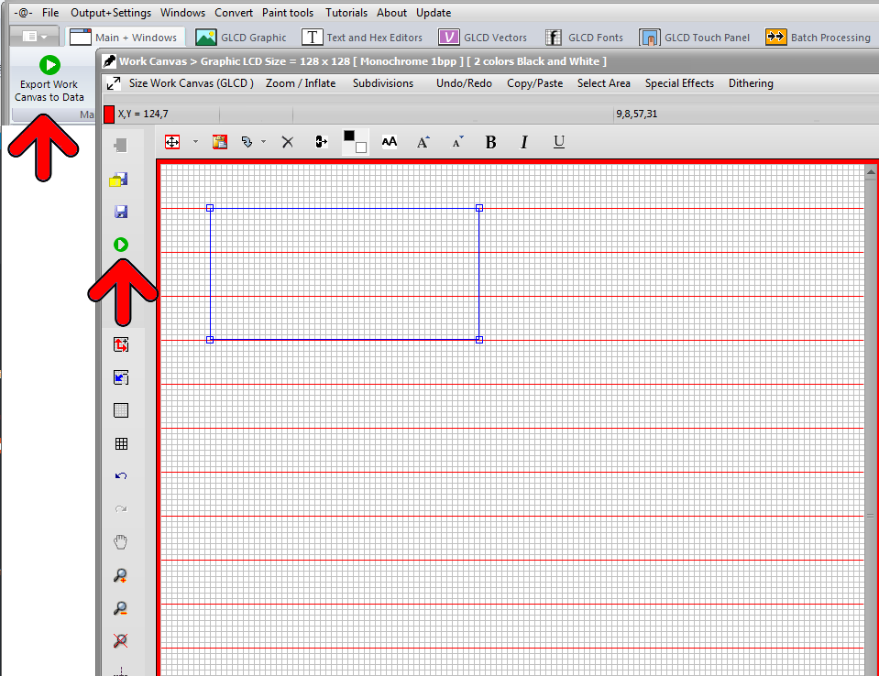879x676 pixels.
Task: Switch to Main + Windows tab
Action: point(125,38)
